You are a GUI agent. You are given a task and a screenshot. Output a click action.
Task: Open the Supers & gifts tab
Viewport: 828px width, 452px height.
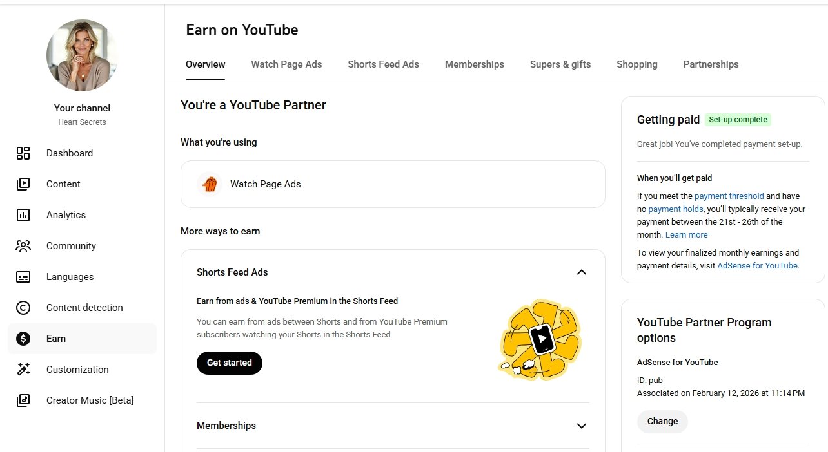pyautogui.click(x=560, y=64)
